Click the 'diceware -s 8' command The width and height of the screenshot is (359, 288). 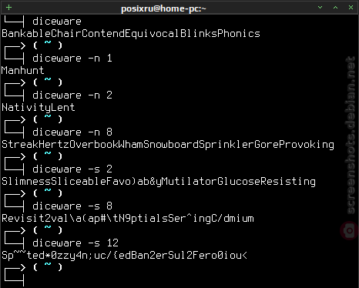tap(72, 206)
